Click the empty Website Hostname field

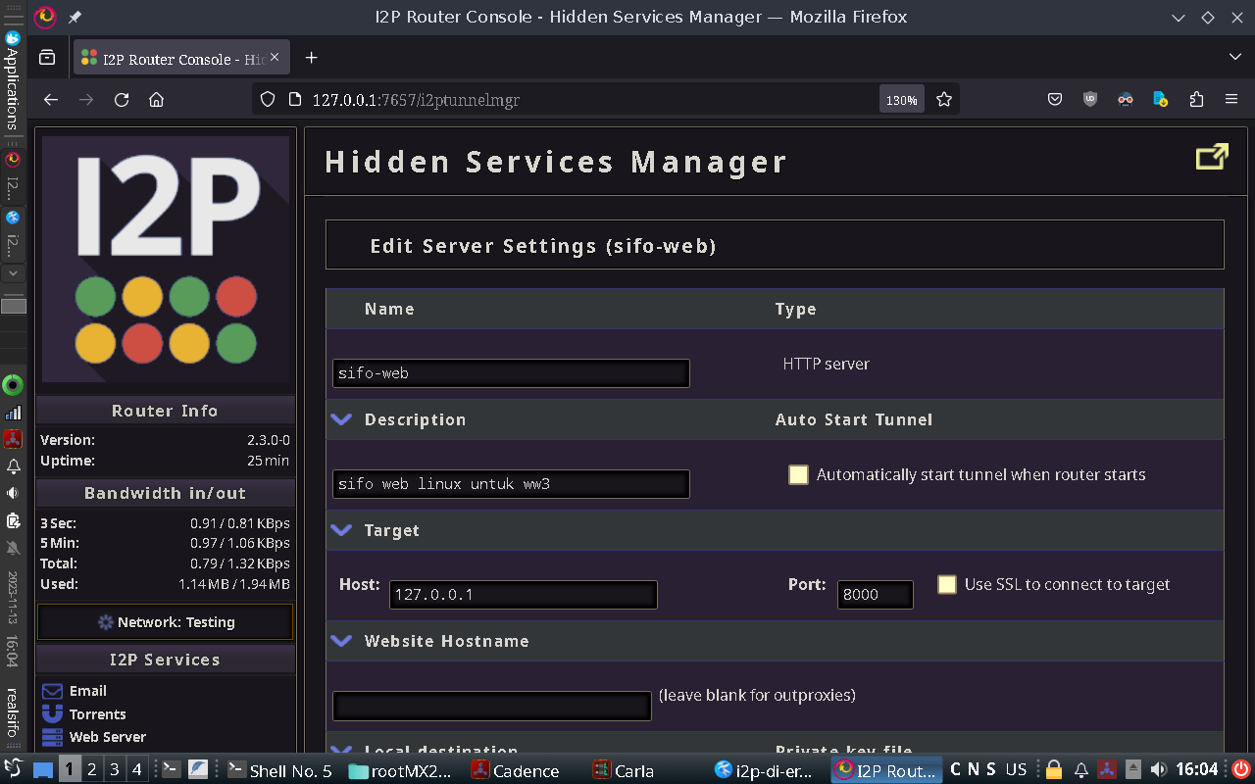(492, 706)
